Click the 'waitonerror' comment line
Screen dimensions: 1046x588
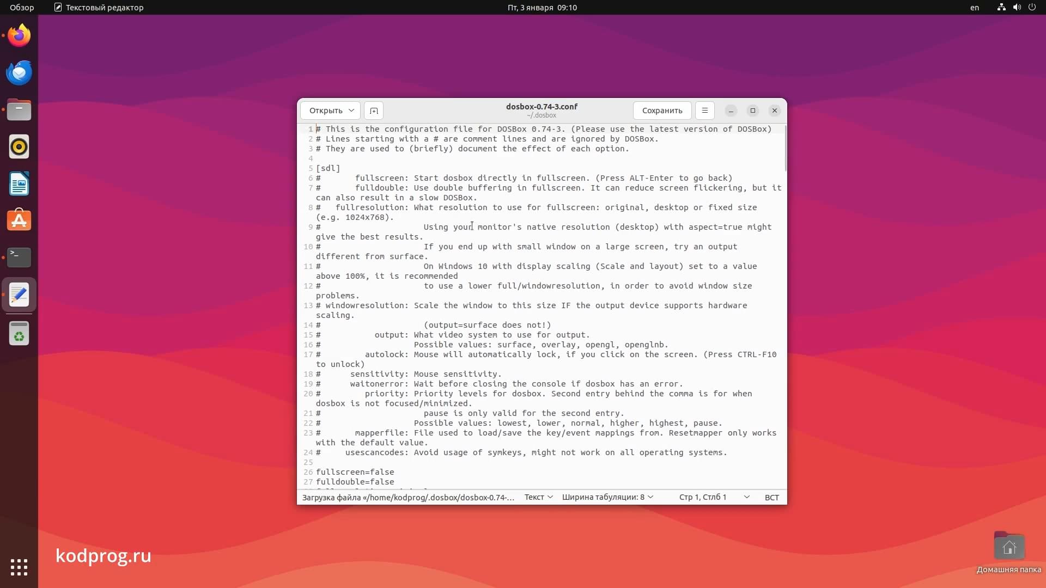point(500,384)
